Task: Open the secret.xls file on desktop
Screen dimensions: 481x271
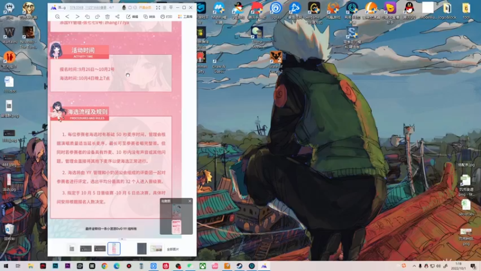Action: pyautogui.click(x=466, y=207)
